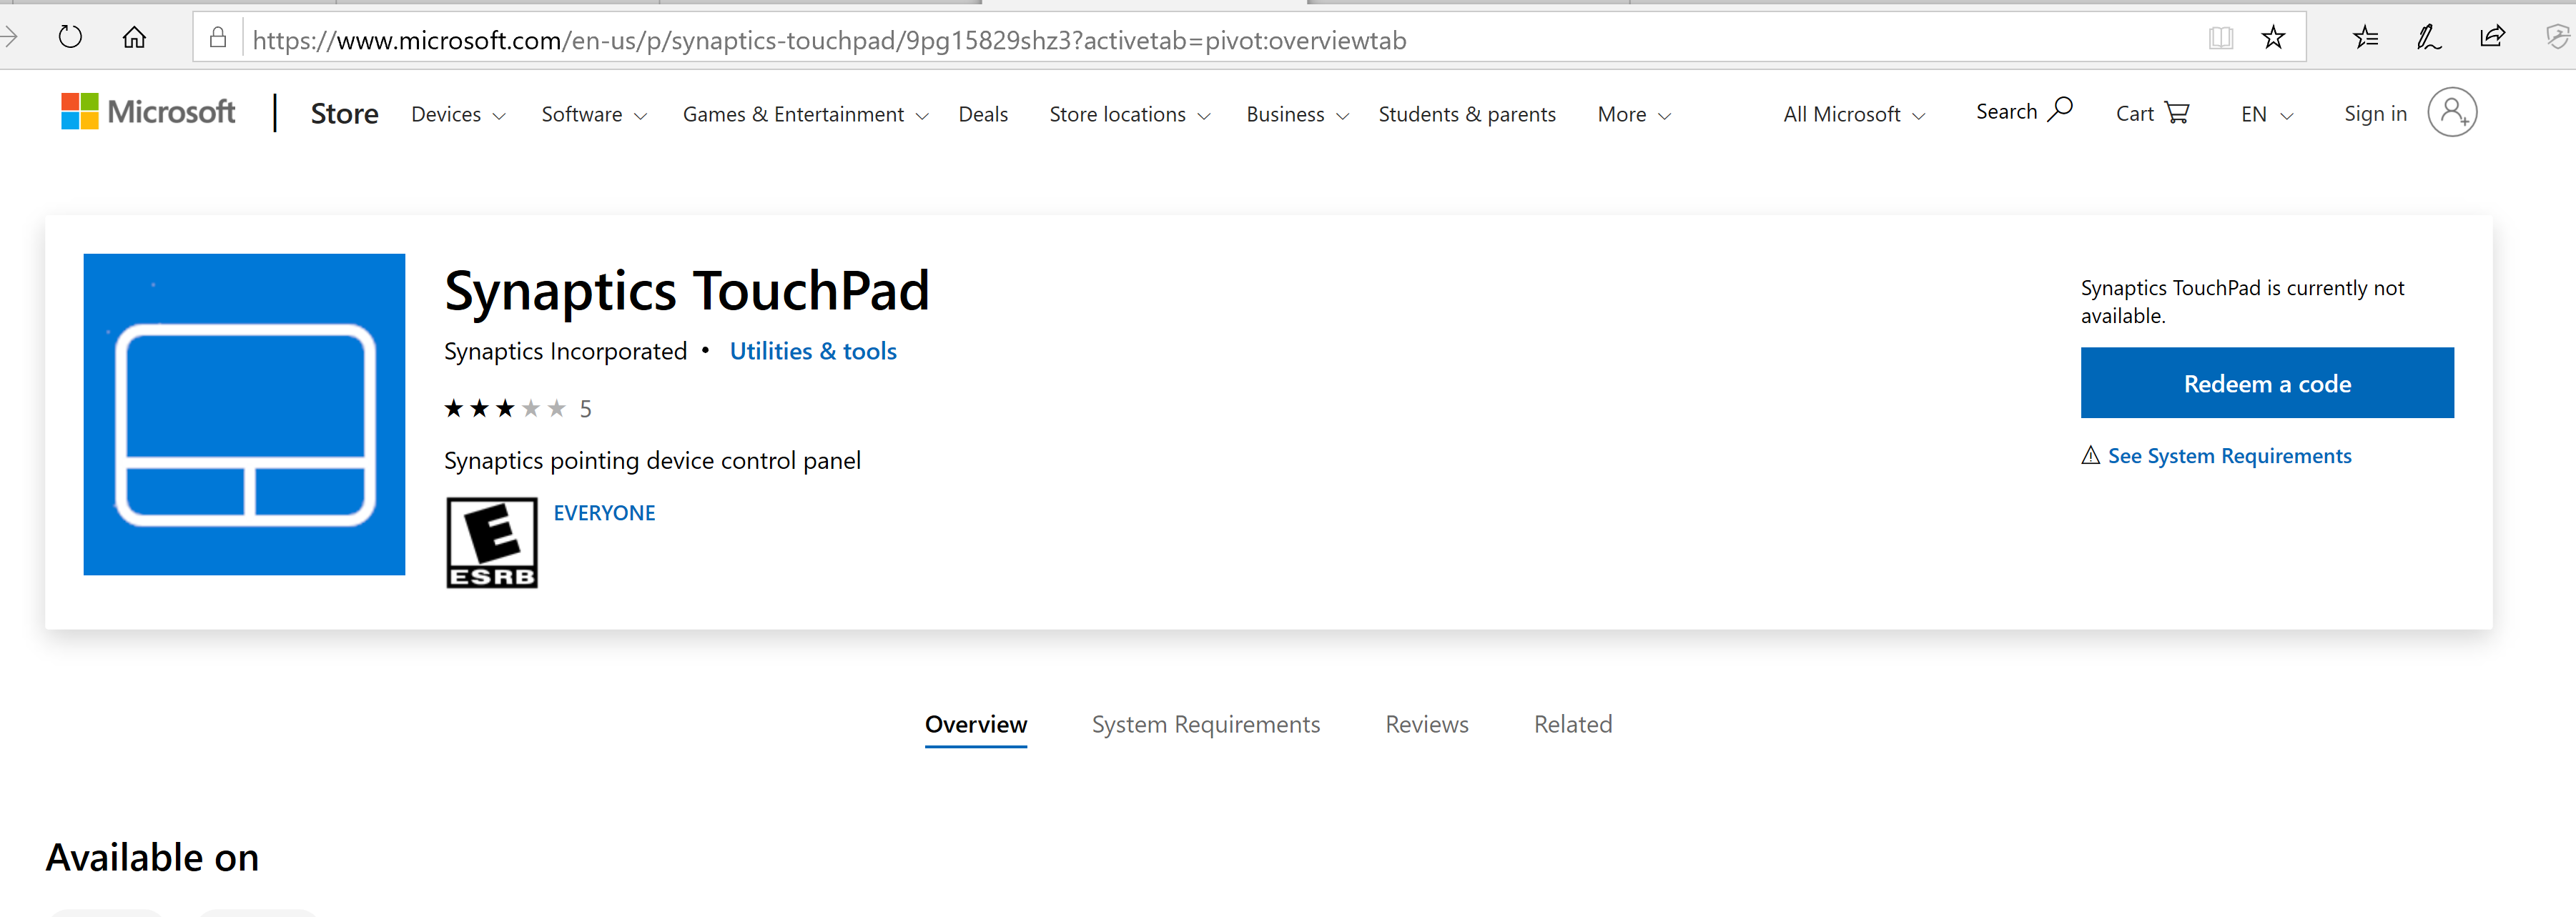The image size is (2576, 917).
Task: Click the Synaptics pointing device control panel description
Action: tap(652, 461)
